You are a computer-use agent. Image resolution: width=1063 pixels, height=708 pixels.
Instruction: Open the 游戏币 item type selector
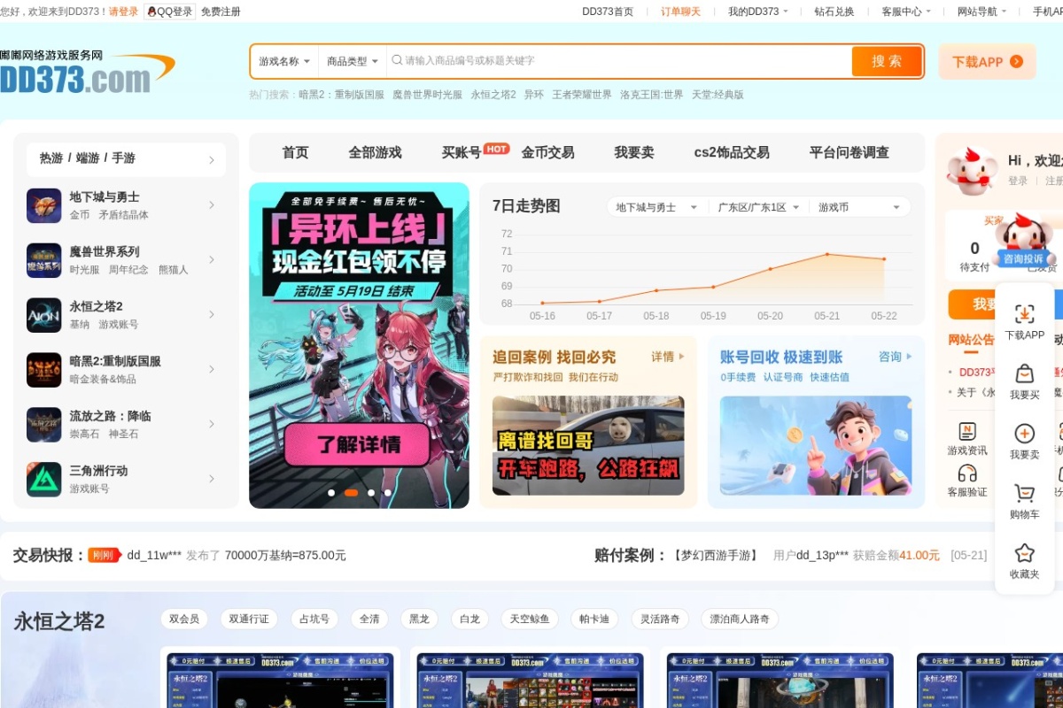pyautogui.click(x=861, y=207)
